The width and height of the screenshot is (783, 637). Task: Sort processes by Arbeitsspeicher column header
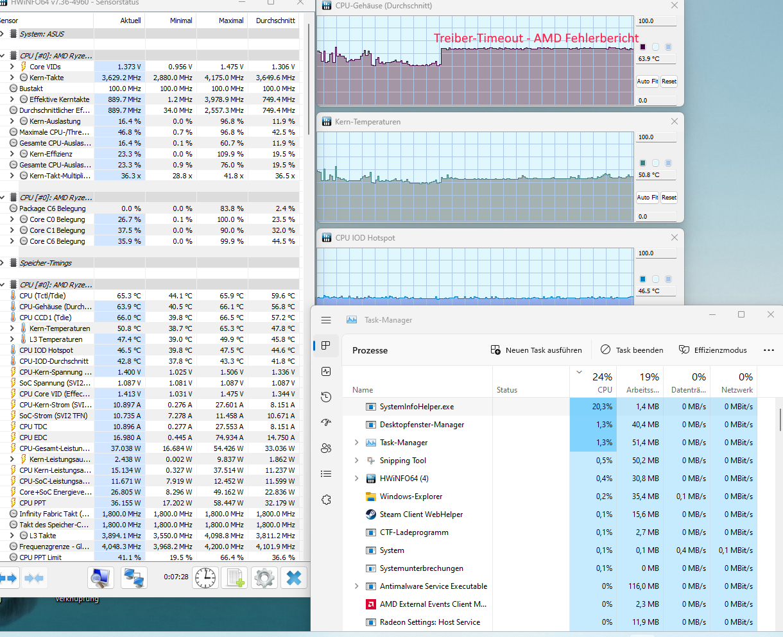coord(640,382)
